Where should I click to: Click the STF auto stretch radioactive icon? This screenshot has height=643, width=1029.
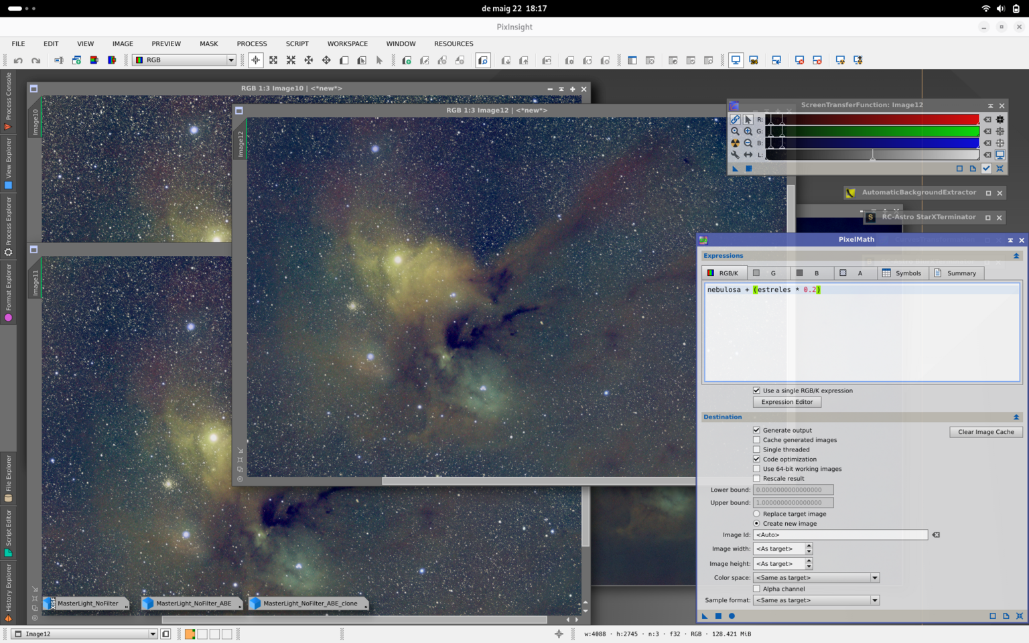coord(735,143)
